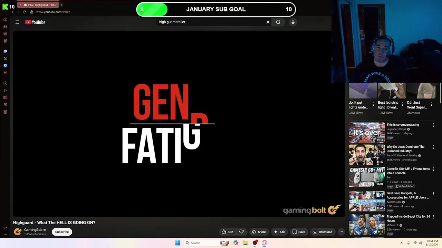Show hidden system tray icons
This screenshot has width=442, height=248.
tap(402, 243)
